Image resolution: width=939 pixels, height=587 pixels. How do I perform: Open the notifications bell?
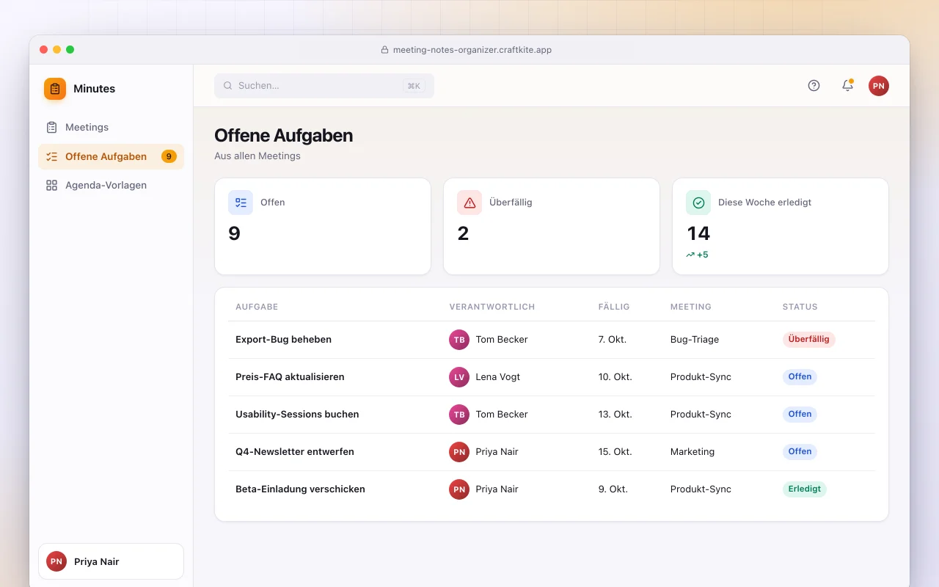click(847, 85)
